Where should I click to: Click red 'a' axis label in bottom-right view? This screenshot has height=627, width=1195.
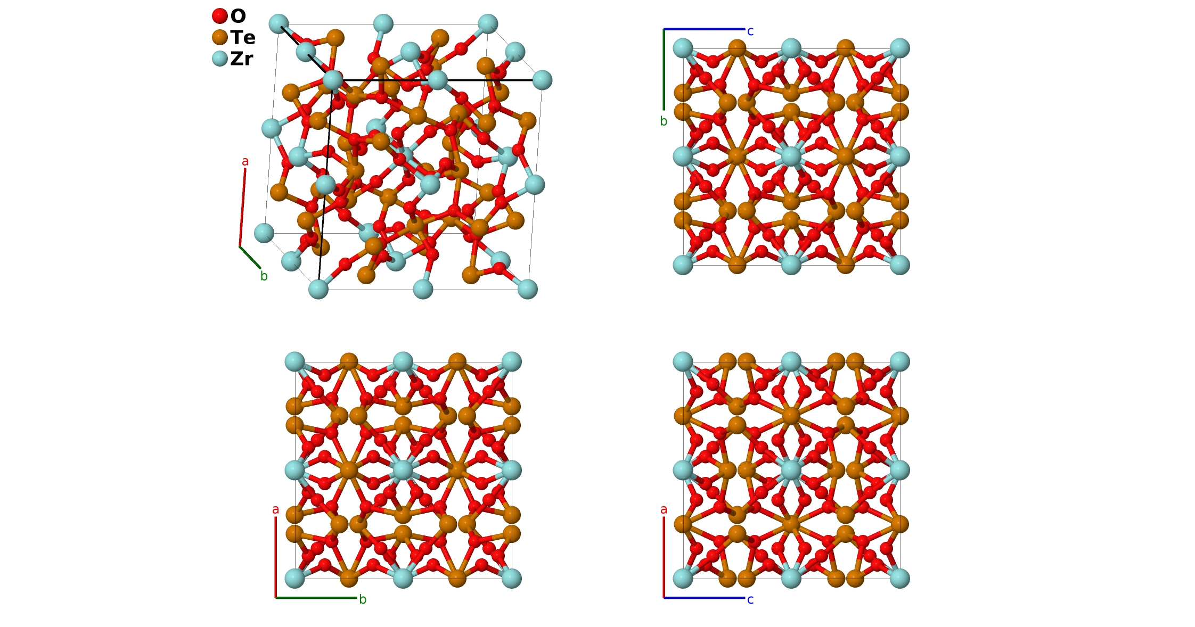[x=664, y=509]
